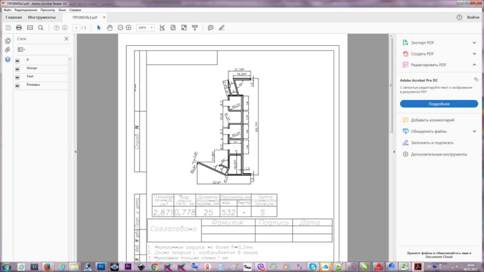This screenshot has height=272, width=484.
Task: Click the Print file icon
Action: click(x=19, y=28)
